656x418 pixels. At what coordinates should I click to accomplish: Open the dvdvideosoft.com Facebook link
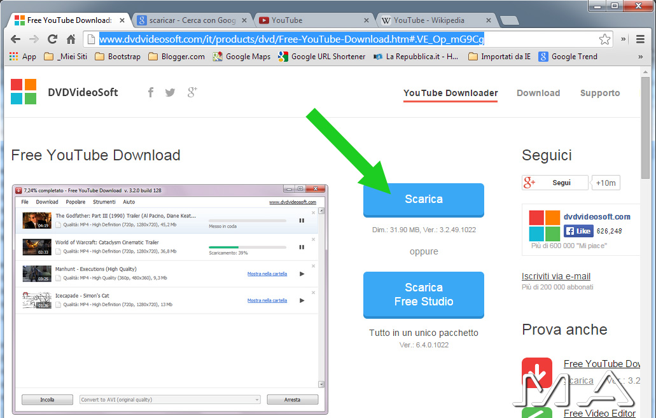[x=597, y=217]
